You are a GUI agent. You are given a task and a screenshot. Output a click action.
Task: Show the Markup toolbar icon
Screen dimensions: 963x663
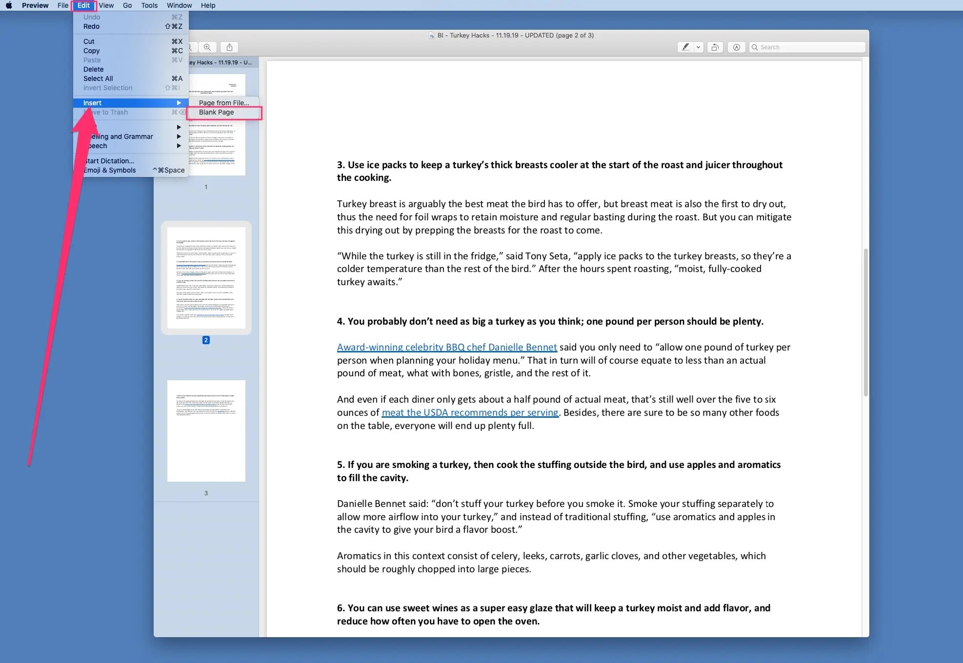pos(736,47)
